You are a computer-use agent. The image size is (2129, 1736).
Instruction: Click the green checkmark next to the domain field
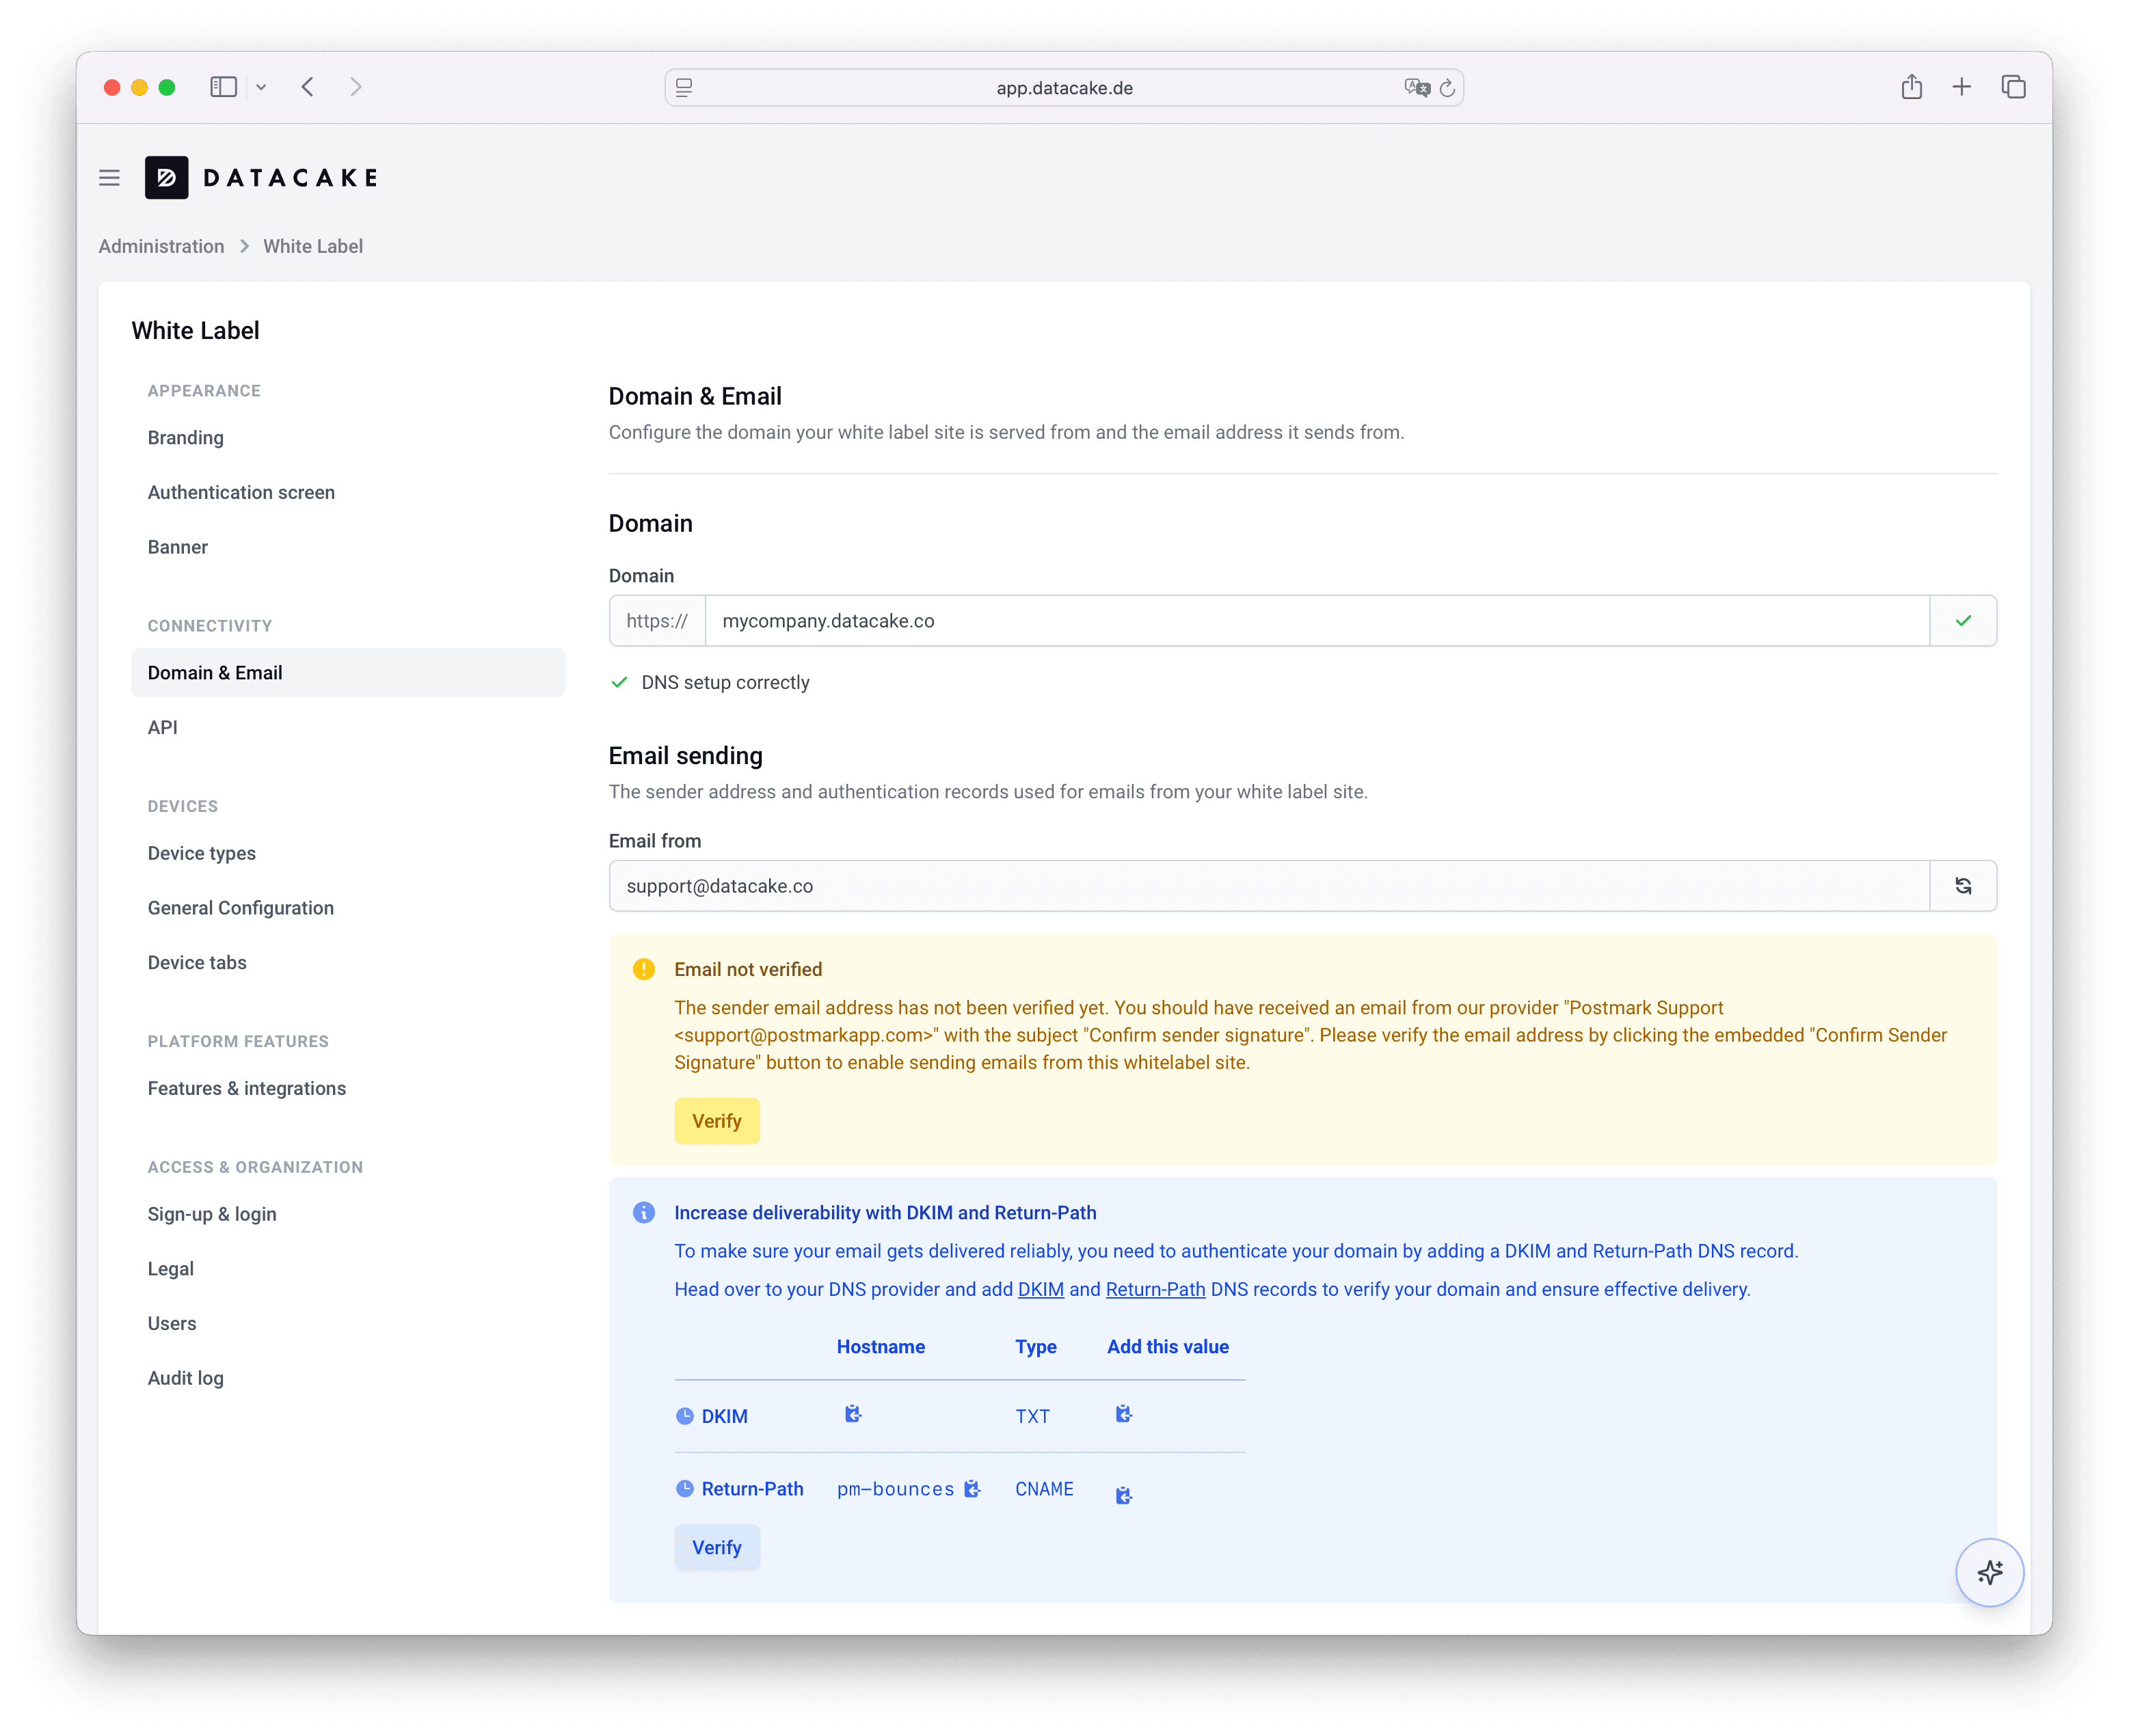click(x=1963, y=621)
